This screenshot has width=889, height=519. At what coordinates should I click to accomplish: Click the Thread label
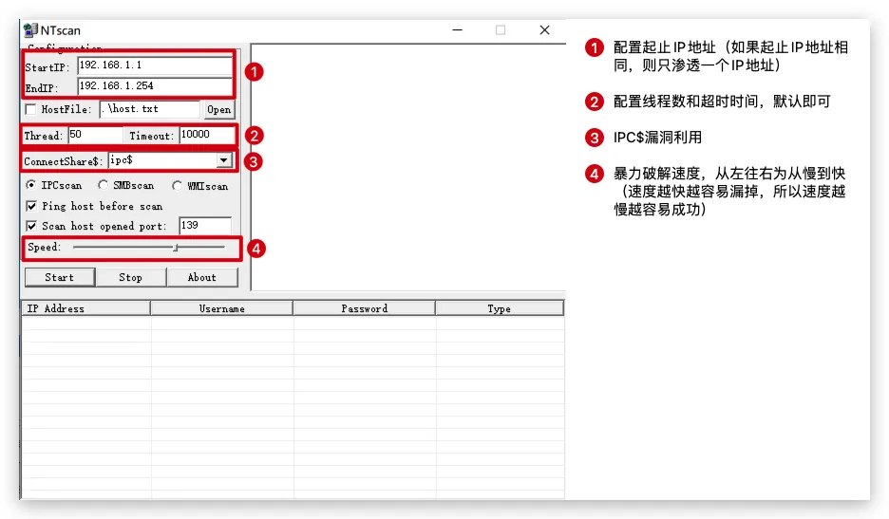pos(43,136)
